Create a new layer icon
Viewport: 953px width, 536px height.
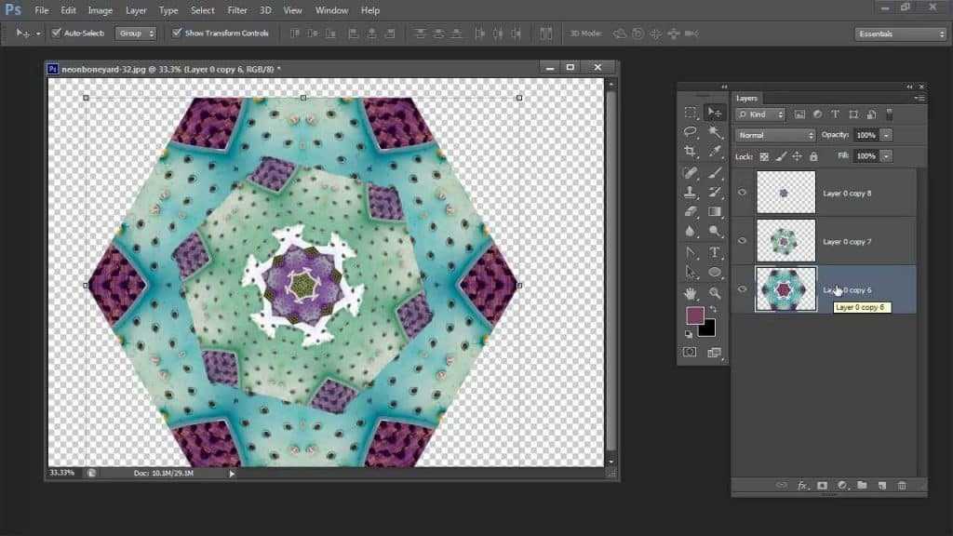pos(882,485)
